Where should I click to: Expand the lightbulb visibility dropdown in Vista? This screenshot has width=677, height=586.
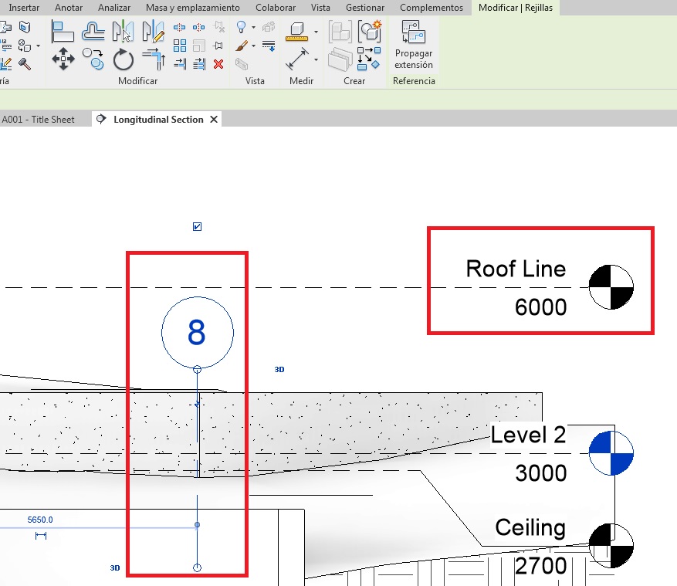[x=253, y=27]
